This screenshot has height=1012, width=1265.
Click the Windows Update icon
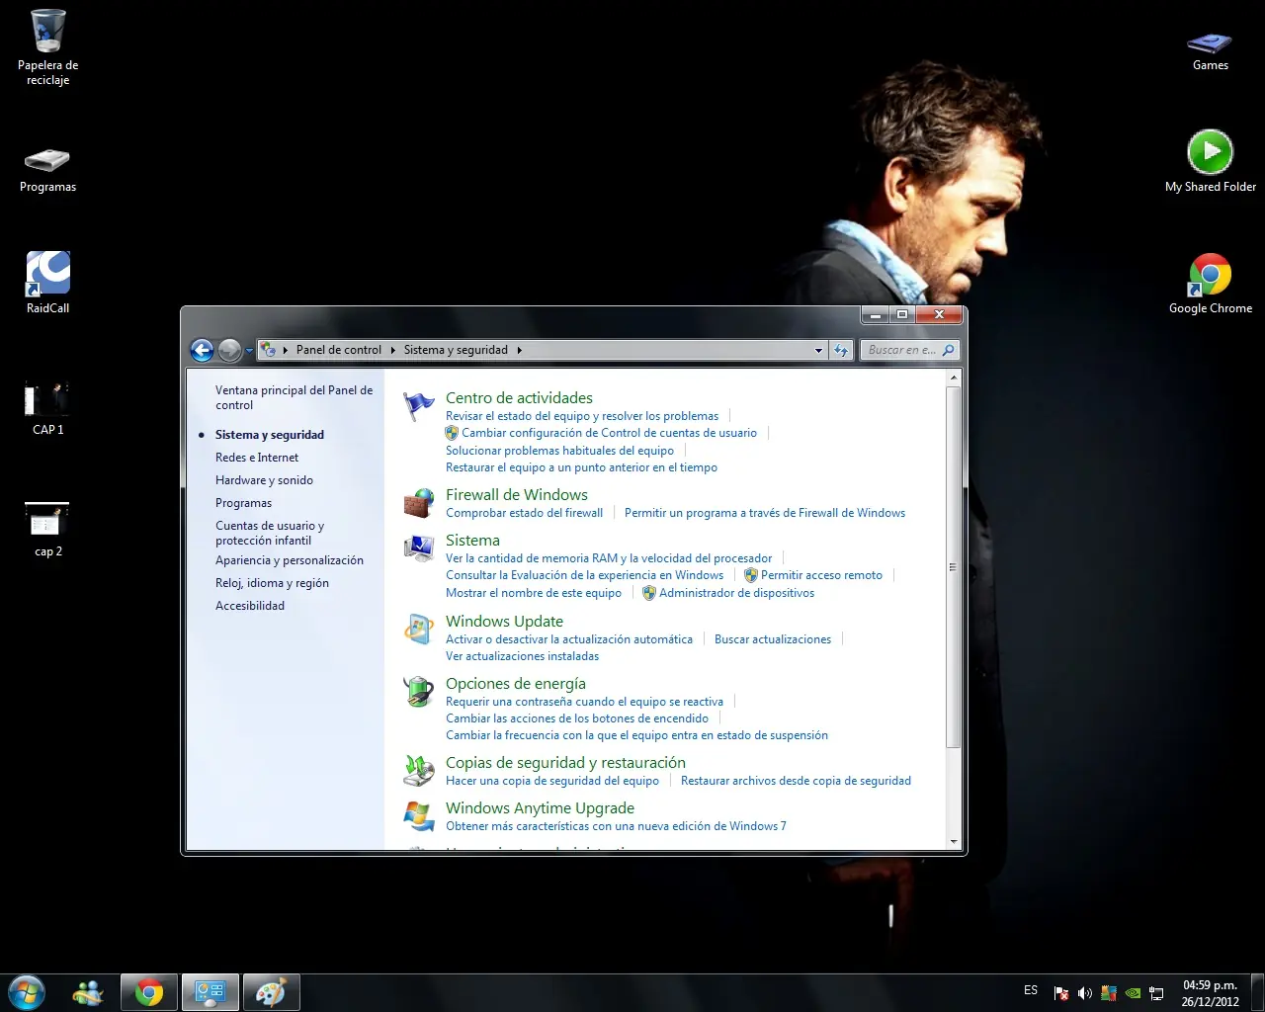pyautogui.click(x=419, y=630)
